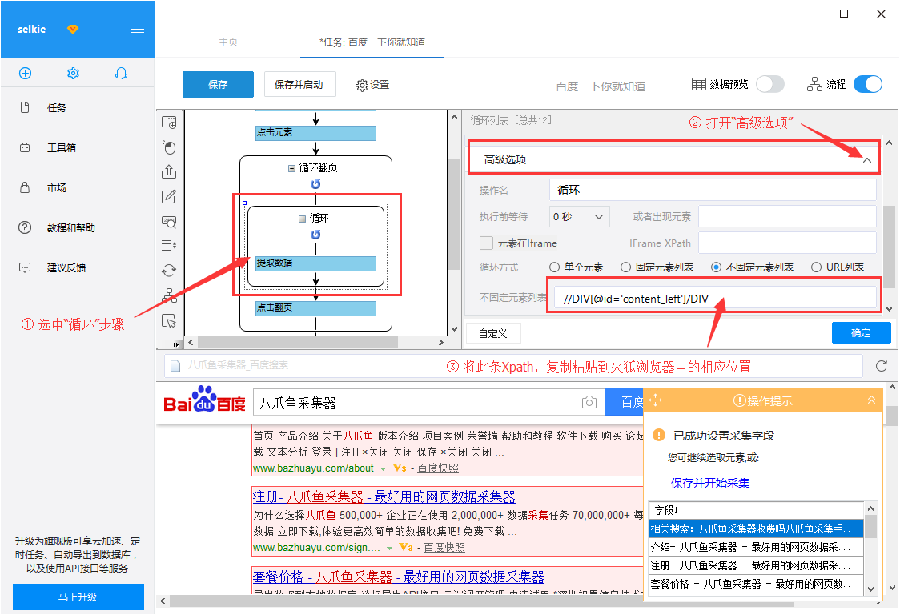
Task: Select the mouse-hover tool icon
Action: (x=169, y=320)
